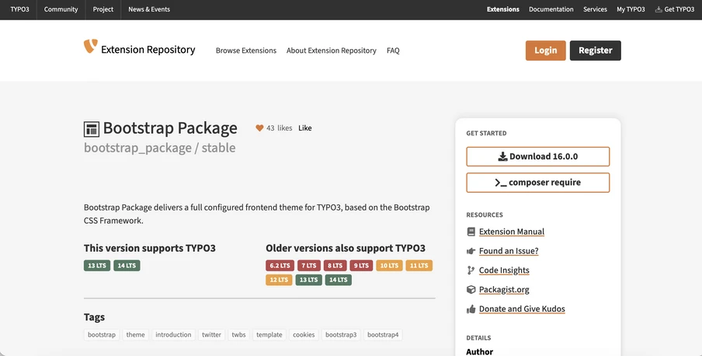Select the theme tag
Screen dimensions: 702x356
coord(135,335)
